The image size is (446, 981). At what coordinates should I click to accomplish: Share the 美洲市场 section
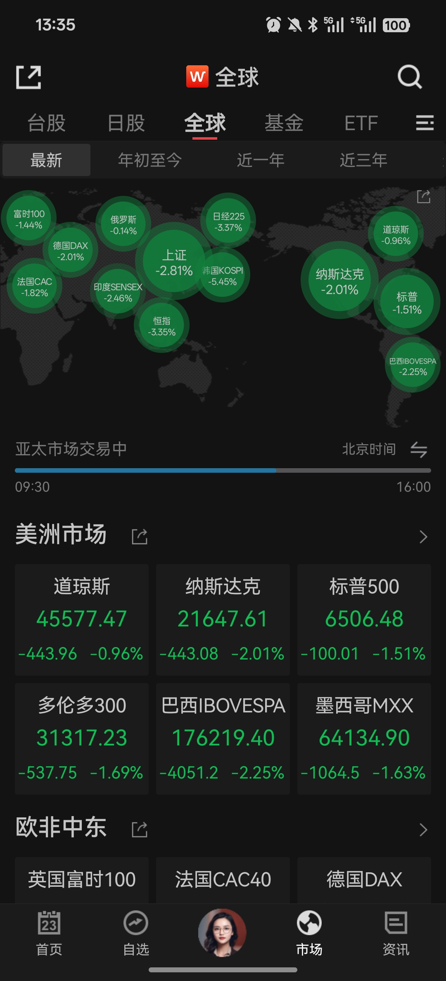click(x=140, y=536)
